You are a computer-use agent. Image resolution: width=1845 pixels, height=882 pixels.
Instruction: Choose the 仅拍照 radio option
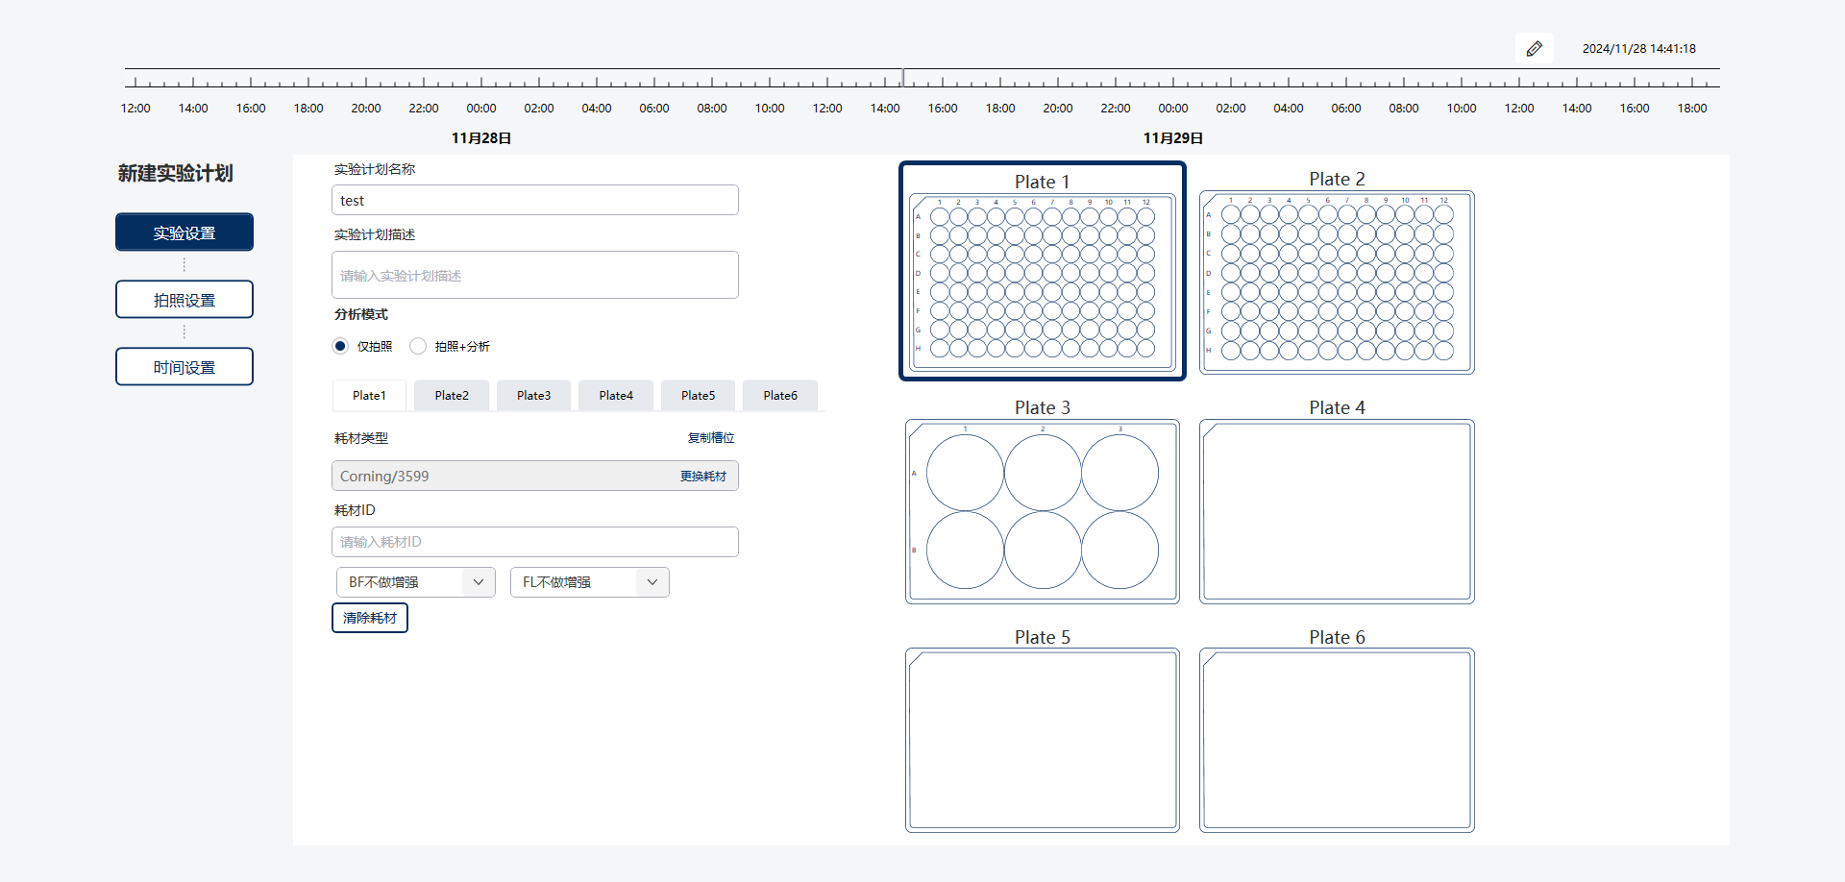pos(340,346)
